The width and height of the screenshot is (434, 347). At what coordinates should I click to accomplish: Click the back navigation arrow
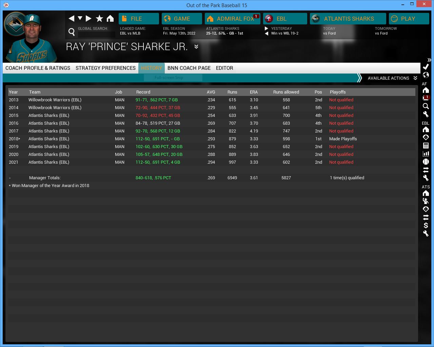click(x=71, y=19)
